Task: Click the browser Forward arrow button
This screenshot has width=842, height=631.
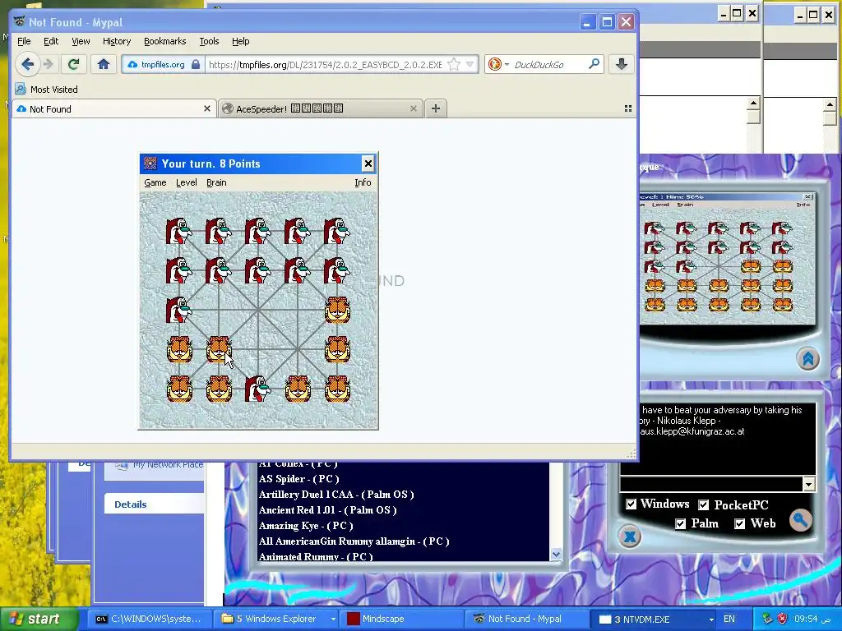Action: pos(49,64)
